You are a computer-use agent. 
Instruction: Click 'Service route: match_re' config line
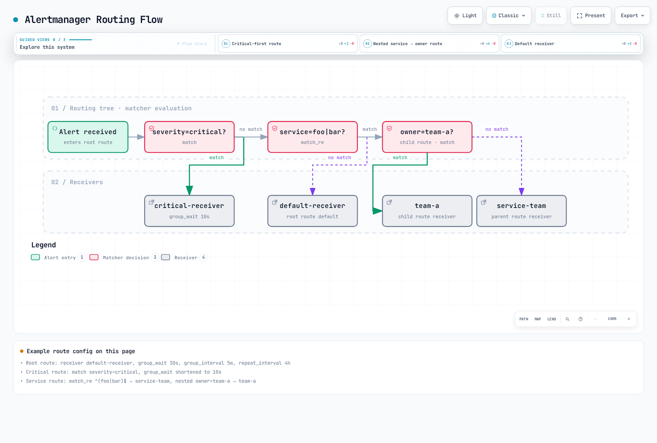click(x=141, y=381)
